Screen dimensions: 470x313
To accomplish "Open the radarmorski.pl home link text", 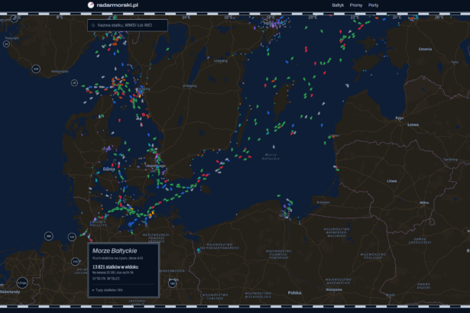I will (x=117, y=5).
